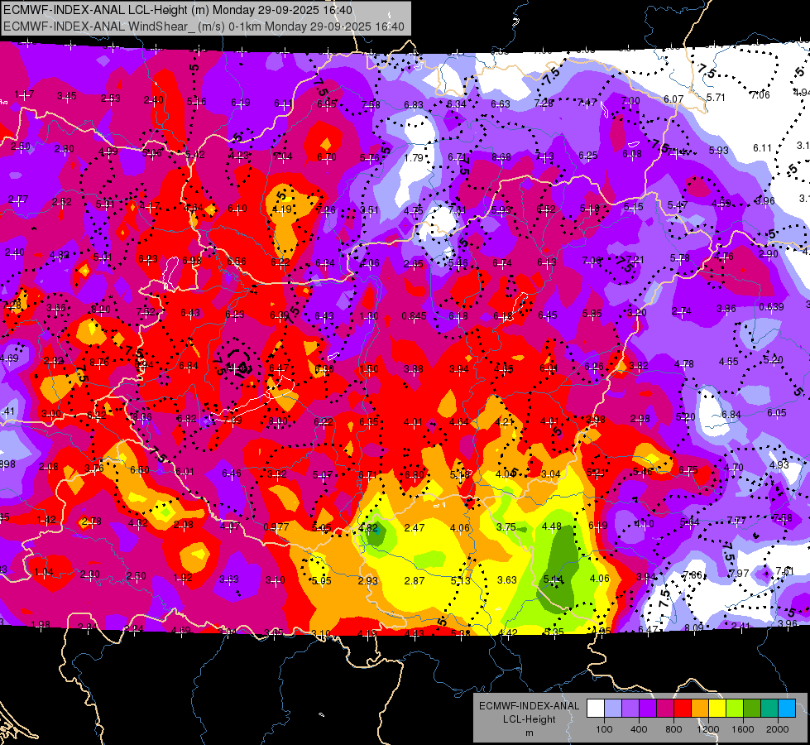The width and height of the screenshot is (810, 745).
Task: Click ECMWF-INDEX-ANAL label in the legend box
Action: point(529,706)
